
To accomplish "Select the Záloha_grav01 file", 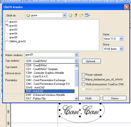I will point(18,41).
